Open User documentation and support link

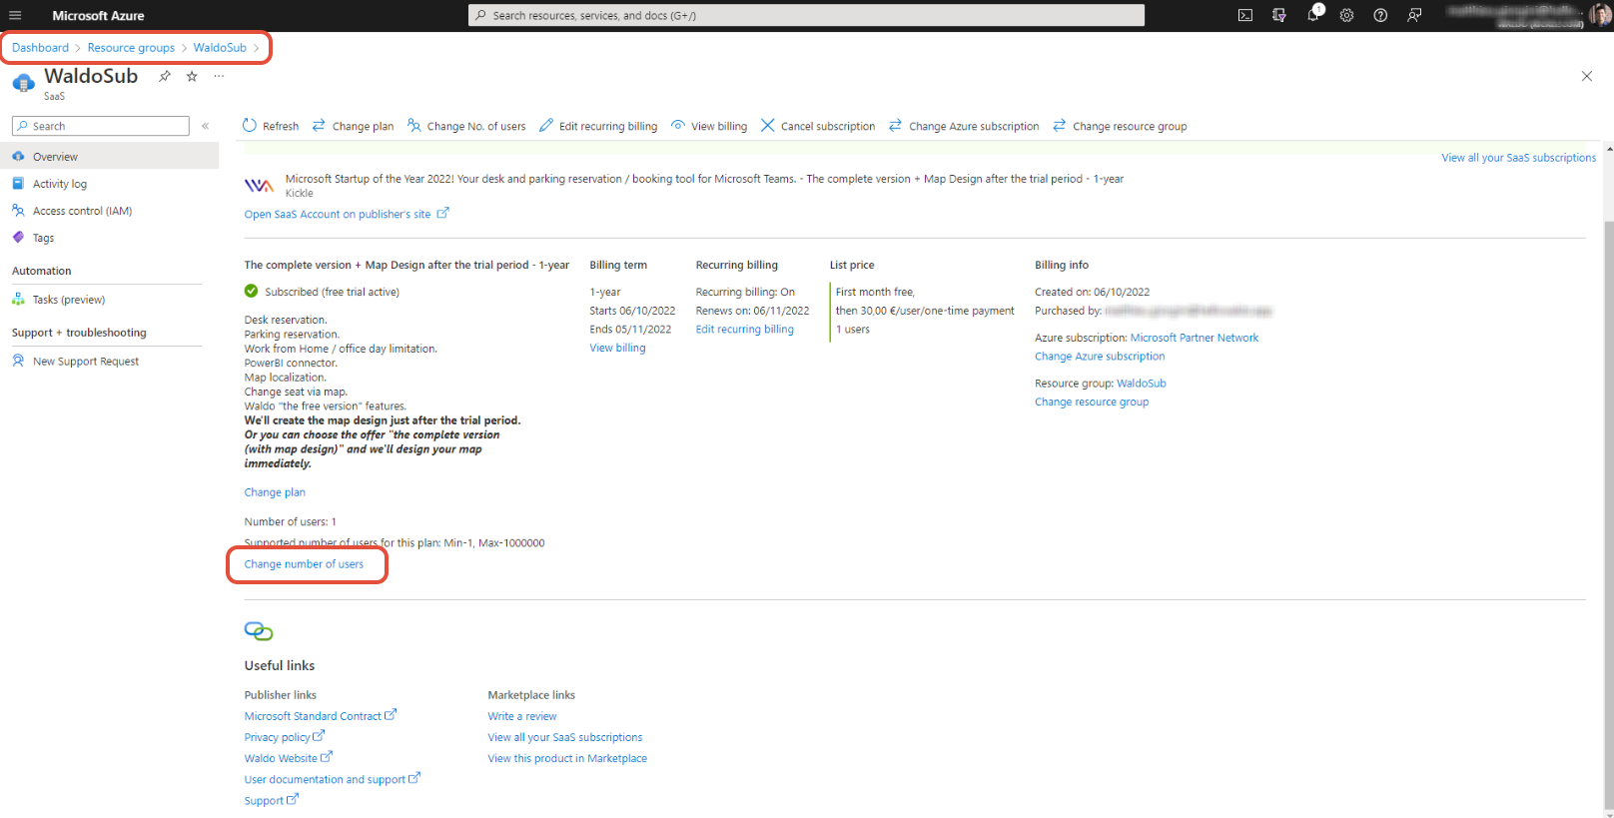point(332,779)
